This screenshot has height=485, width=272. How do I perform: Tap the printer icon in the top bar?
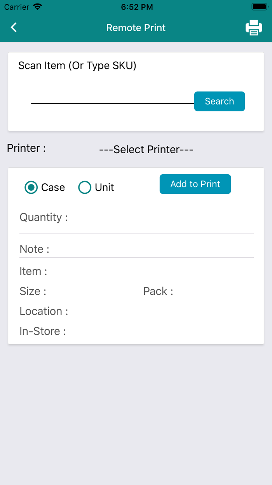254,28
